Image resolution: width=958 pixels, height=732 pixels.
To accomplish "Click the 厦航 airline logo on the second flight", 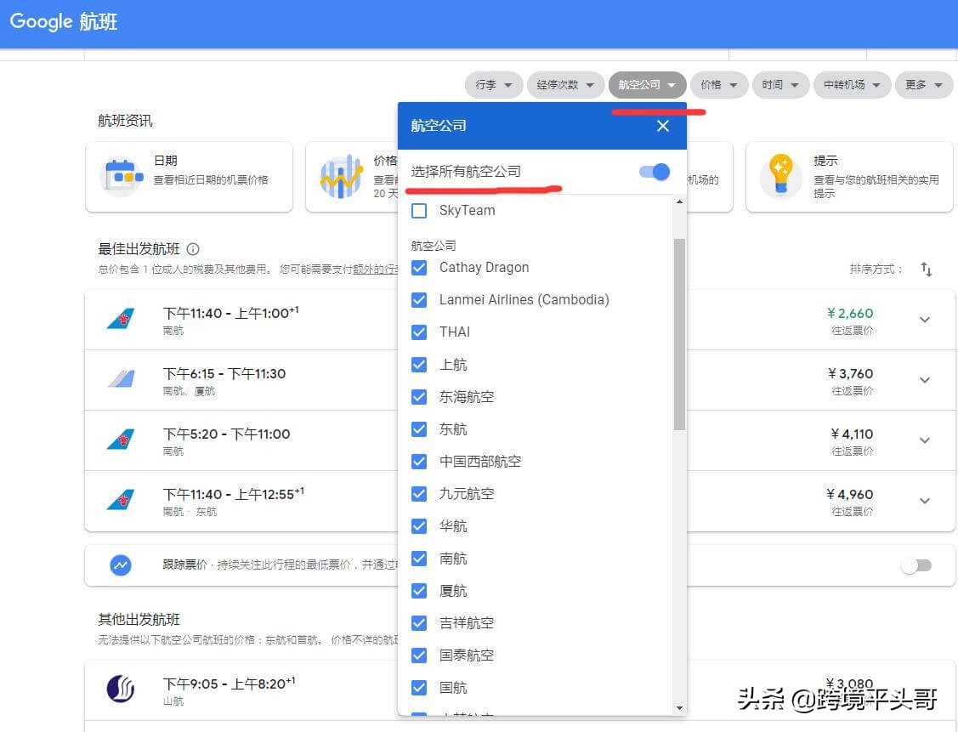I will [121, 379].
